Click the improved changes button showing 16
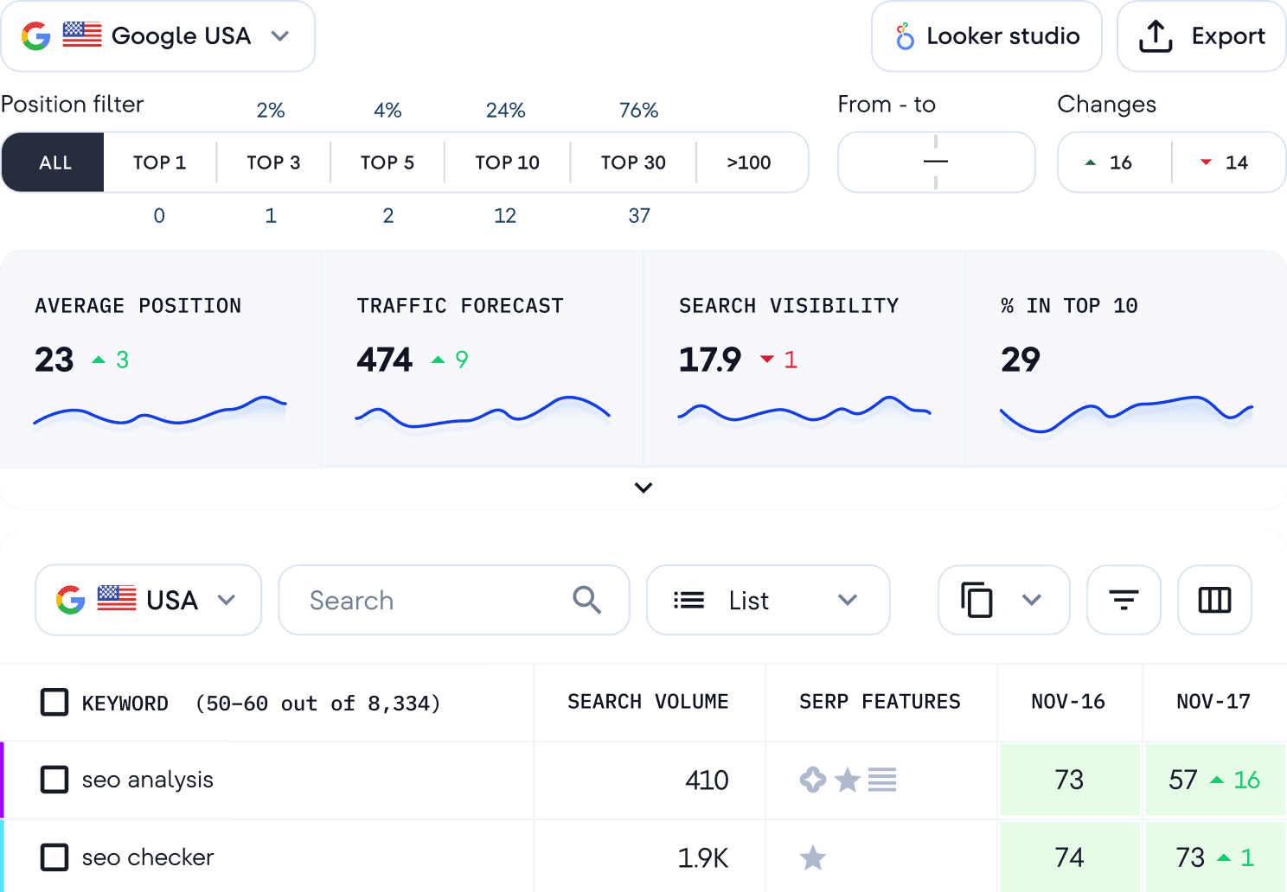 (x=1114, y=162)
